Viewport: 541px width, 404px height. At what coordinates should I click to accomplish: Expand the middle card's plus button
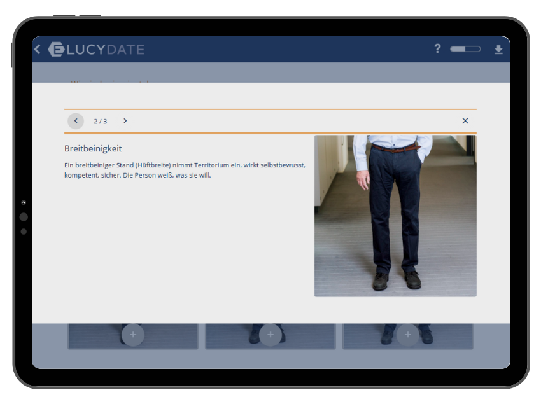(270, 335)
